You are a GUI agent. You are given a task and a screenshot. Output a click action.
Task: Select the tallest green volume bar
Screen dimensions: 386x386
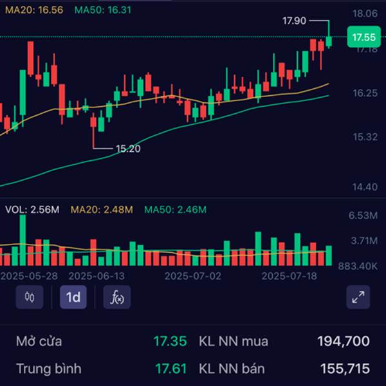click(x=23, y=240)
